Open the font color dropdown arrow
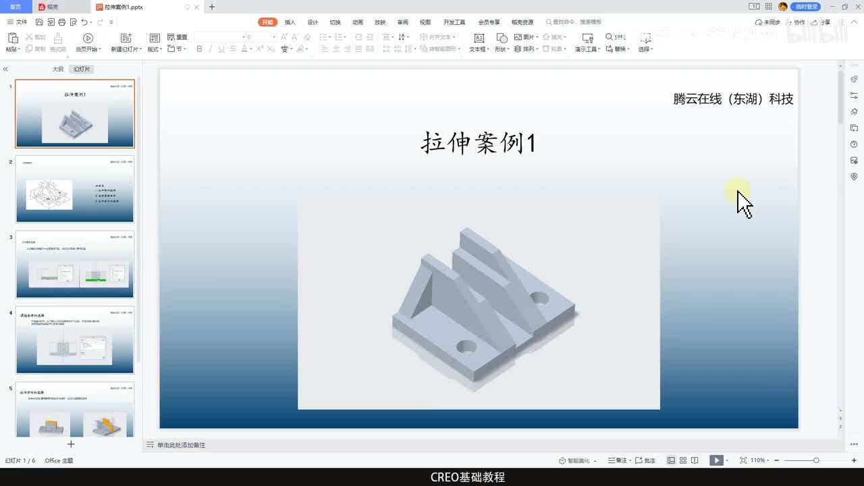Screen dimensions: 864x486 251,49
